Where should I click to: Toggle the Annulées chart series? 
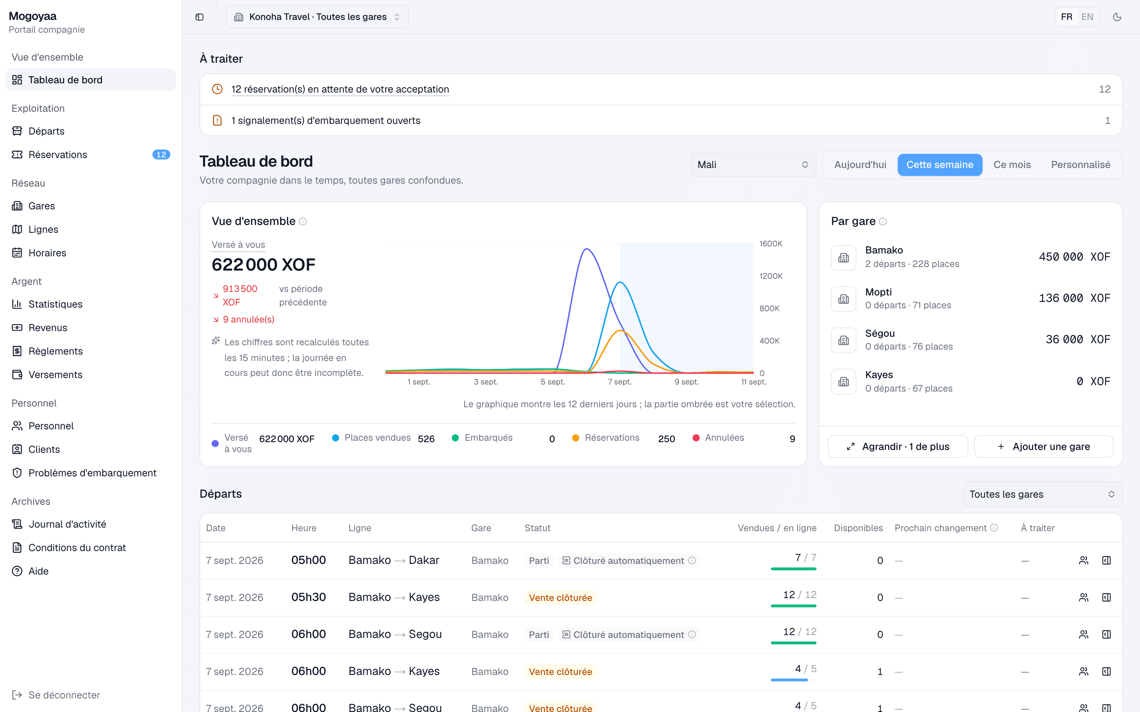point(743,438)
